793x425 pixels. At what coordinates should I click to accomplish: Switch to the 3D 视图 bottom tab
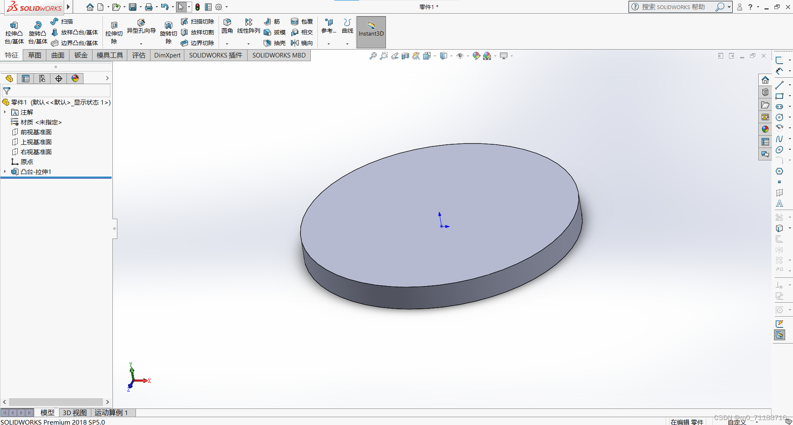pos(75,413)
